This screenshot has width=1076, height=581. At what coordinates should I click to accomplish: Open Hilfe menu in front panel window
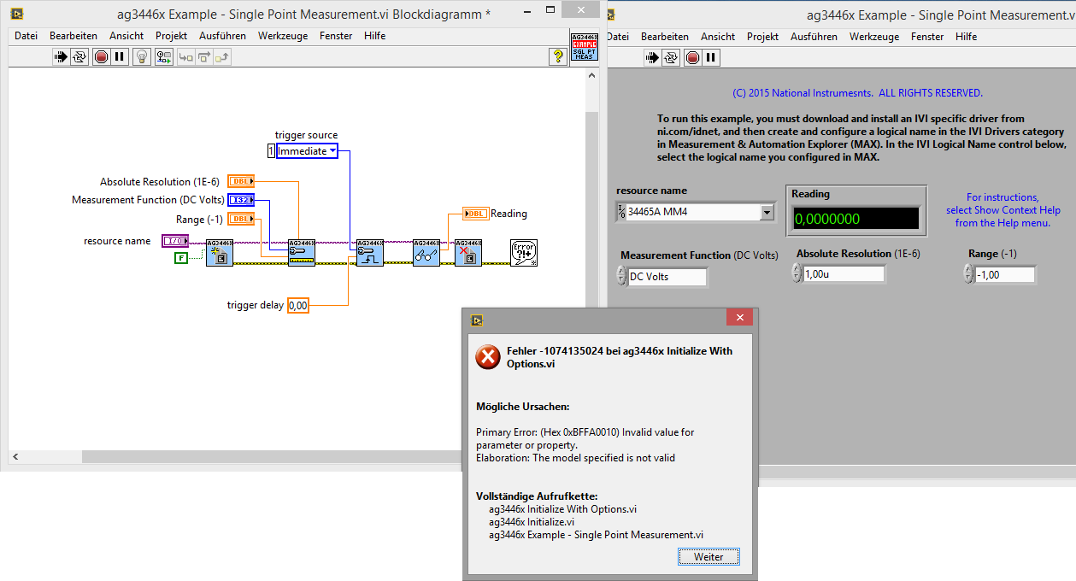pyautogui.click(x=967, y=37)
